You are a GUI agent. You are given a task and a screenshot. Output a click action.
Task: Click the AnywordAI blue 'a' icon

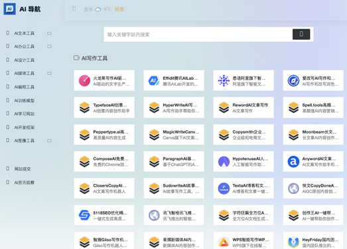coord(293,161)
